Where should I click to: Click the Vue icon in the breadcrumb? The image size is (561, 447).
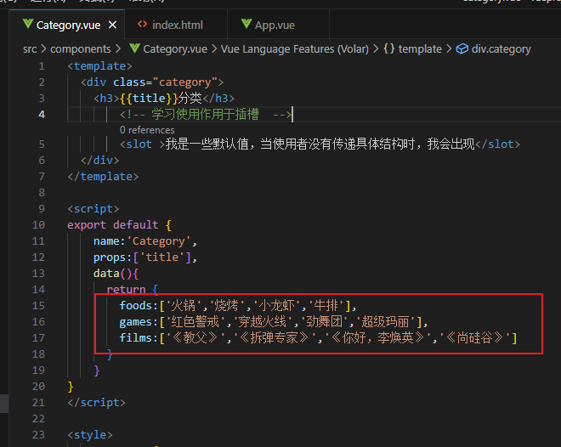click(134, 48)
